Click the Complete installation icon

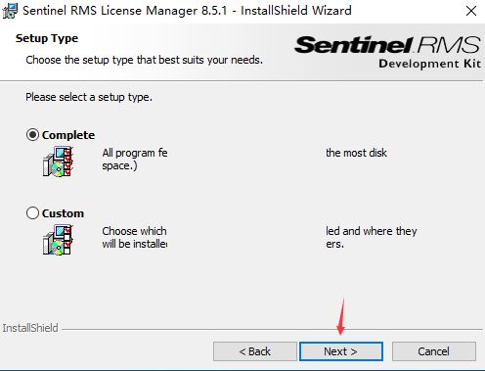point(58,162)
